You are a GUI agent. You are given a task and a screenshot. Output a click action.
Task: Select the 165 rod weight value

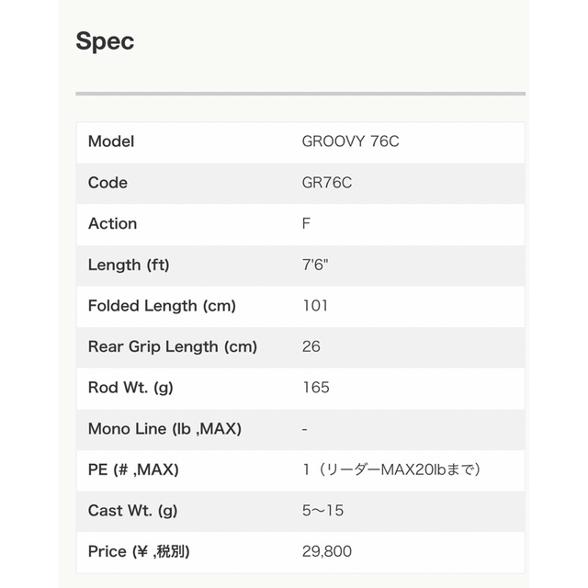315,388
